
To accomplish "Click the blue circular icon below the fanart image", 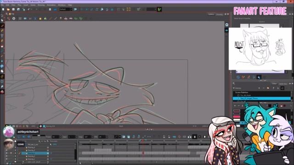I will [x=238, y=77].
